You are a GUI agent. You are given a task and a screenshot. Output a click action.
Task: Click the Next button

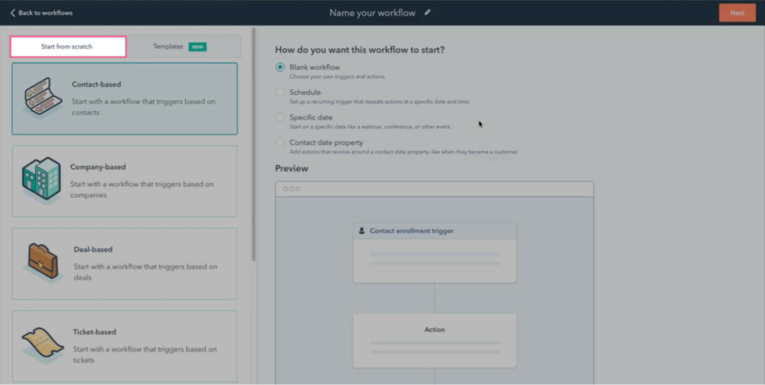737,13
